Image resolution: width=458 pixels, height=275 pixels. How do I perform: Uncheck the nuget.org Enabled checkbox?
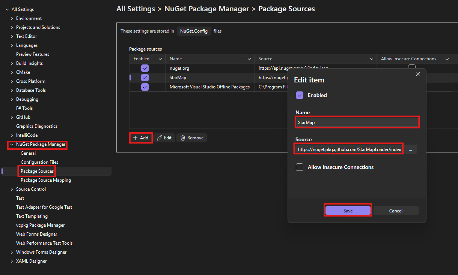[x=145, y=68]
